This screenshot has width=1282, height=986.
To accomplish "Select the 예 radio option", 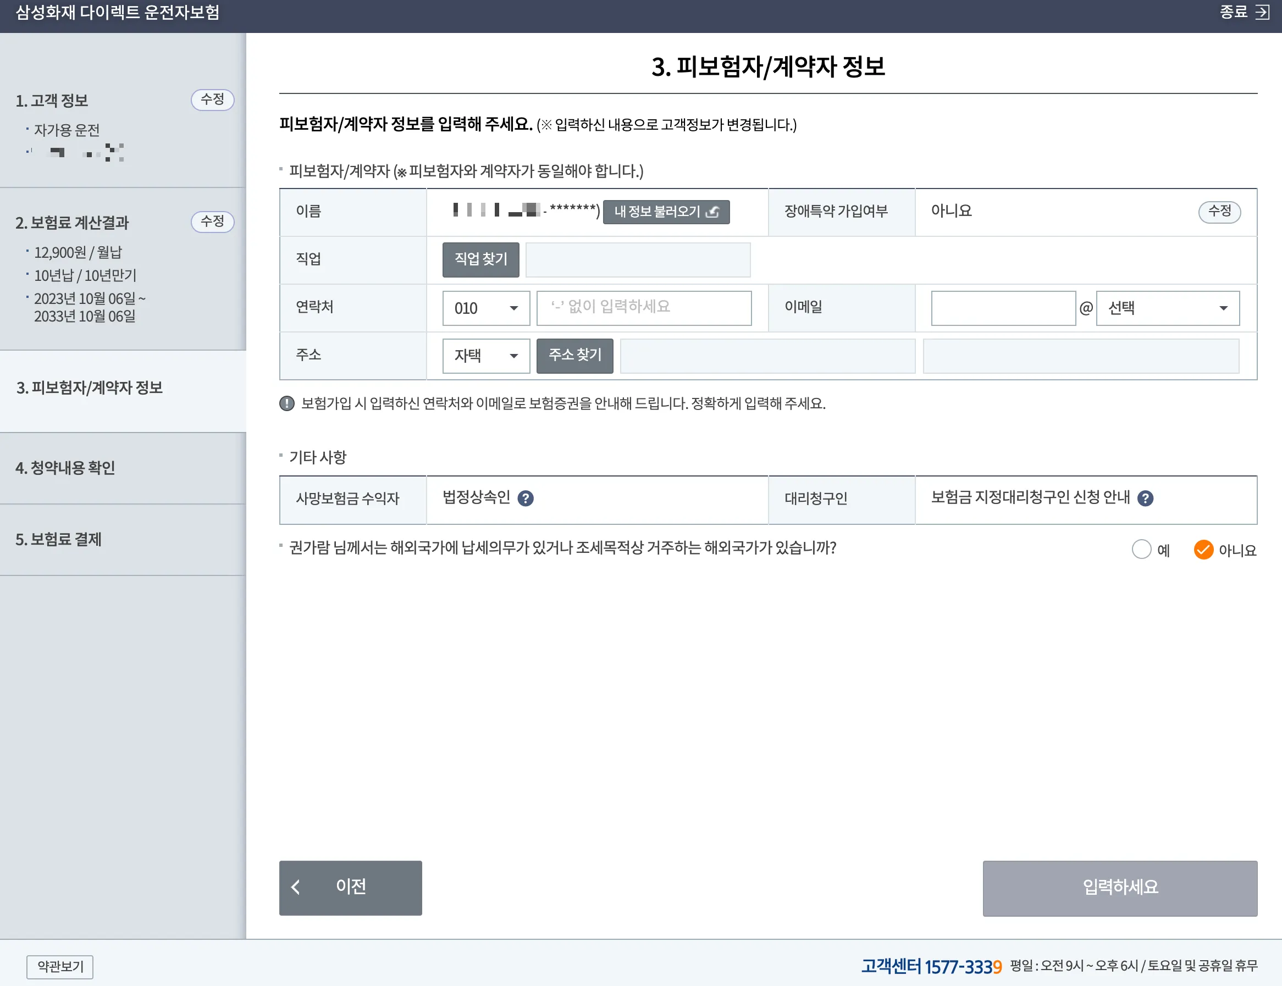I will (1141, 550).
